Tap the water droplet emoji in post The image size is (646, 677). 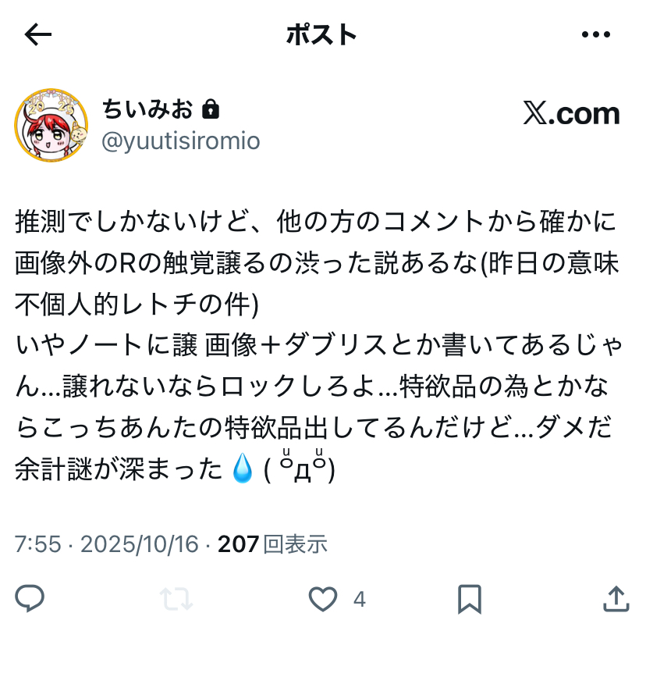click(243, 468)
